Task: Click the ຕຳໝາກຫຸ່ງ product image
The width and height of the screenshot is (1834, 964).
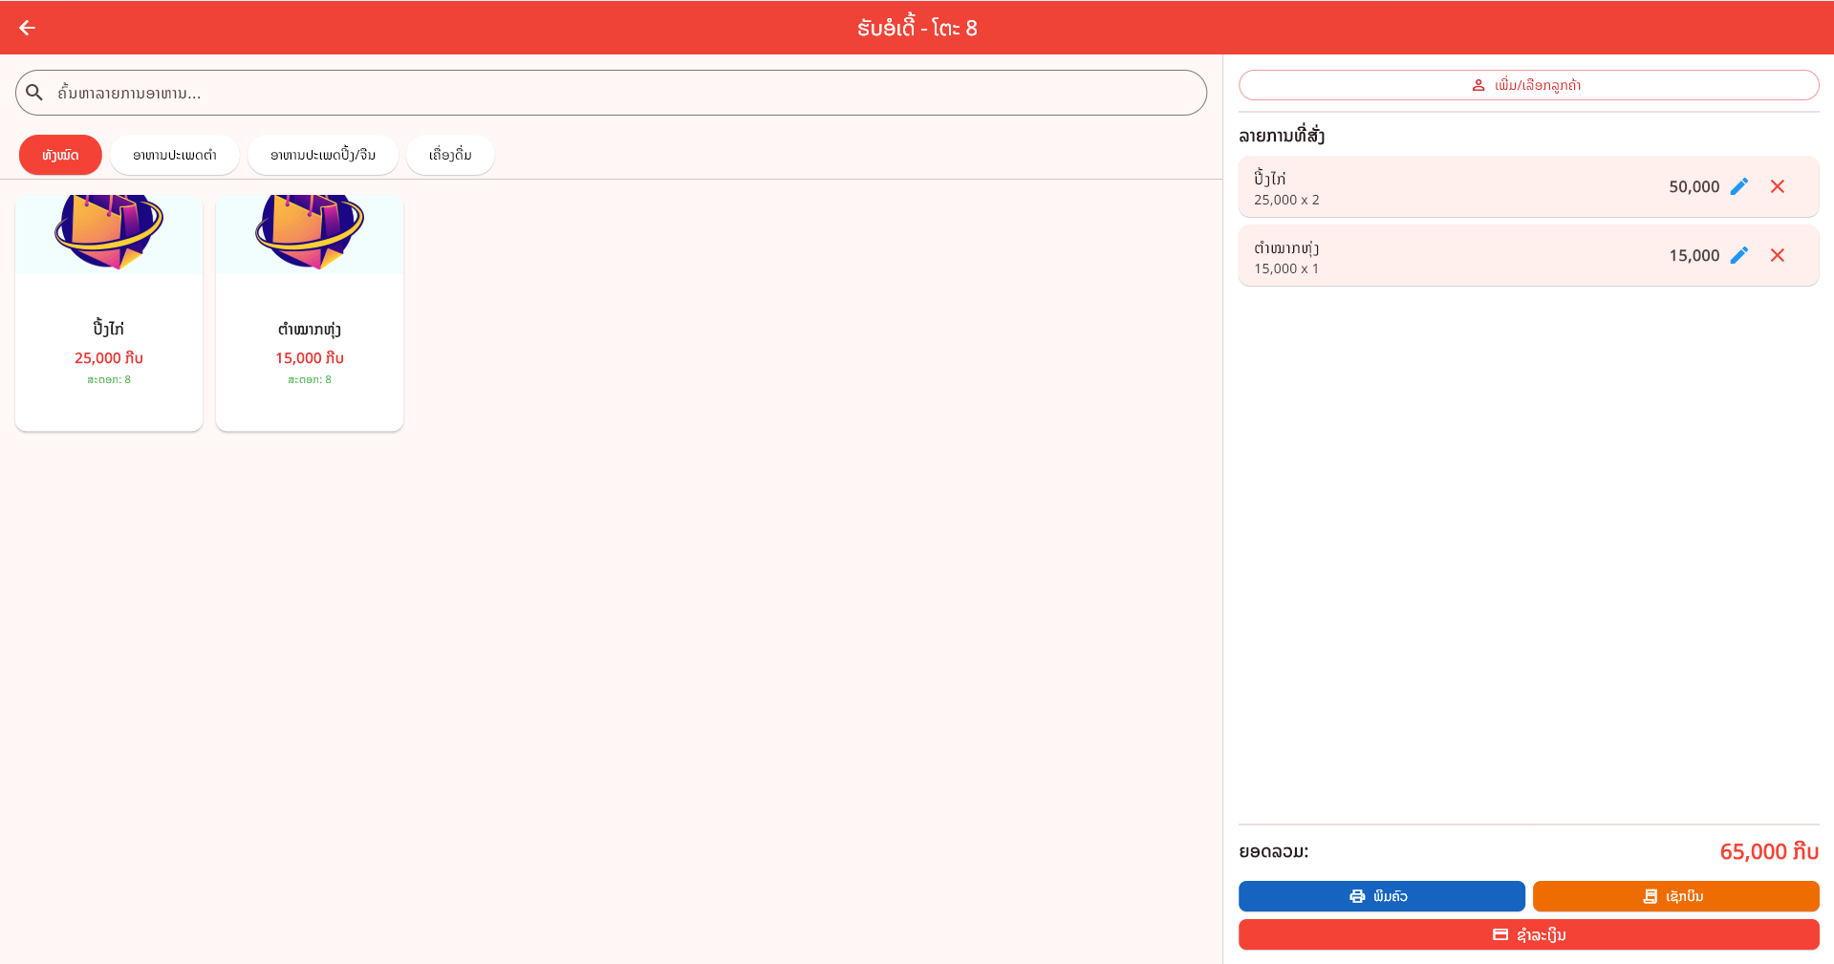Action: click(310, 232)
